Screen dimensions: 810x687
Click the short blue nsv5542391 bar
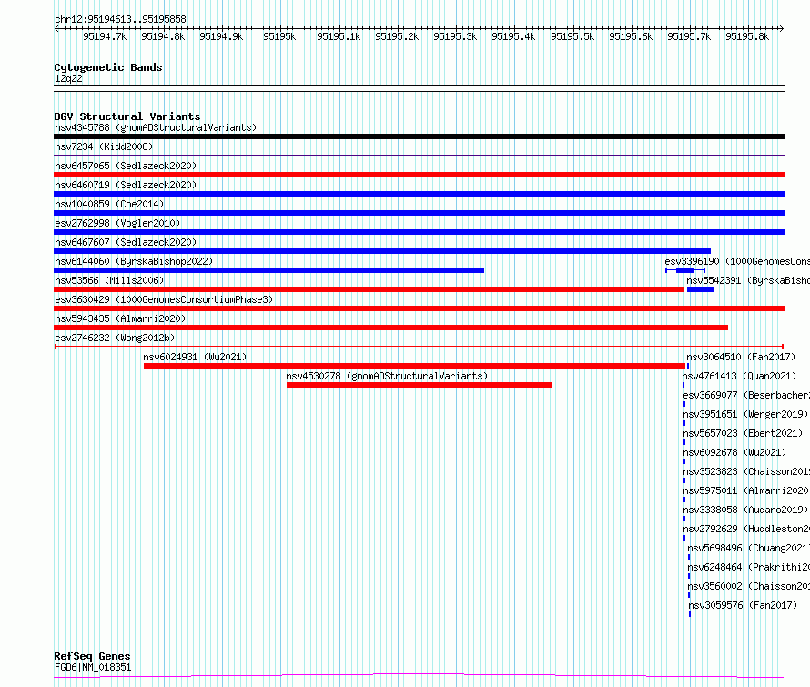point(701,289)
